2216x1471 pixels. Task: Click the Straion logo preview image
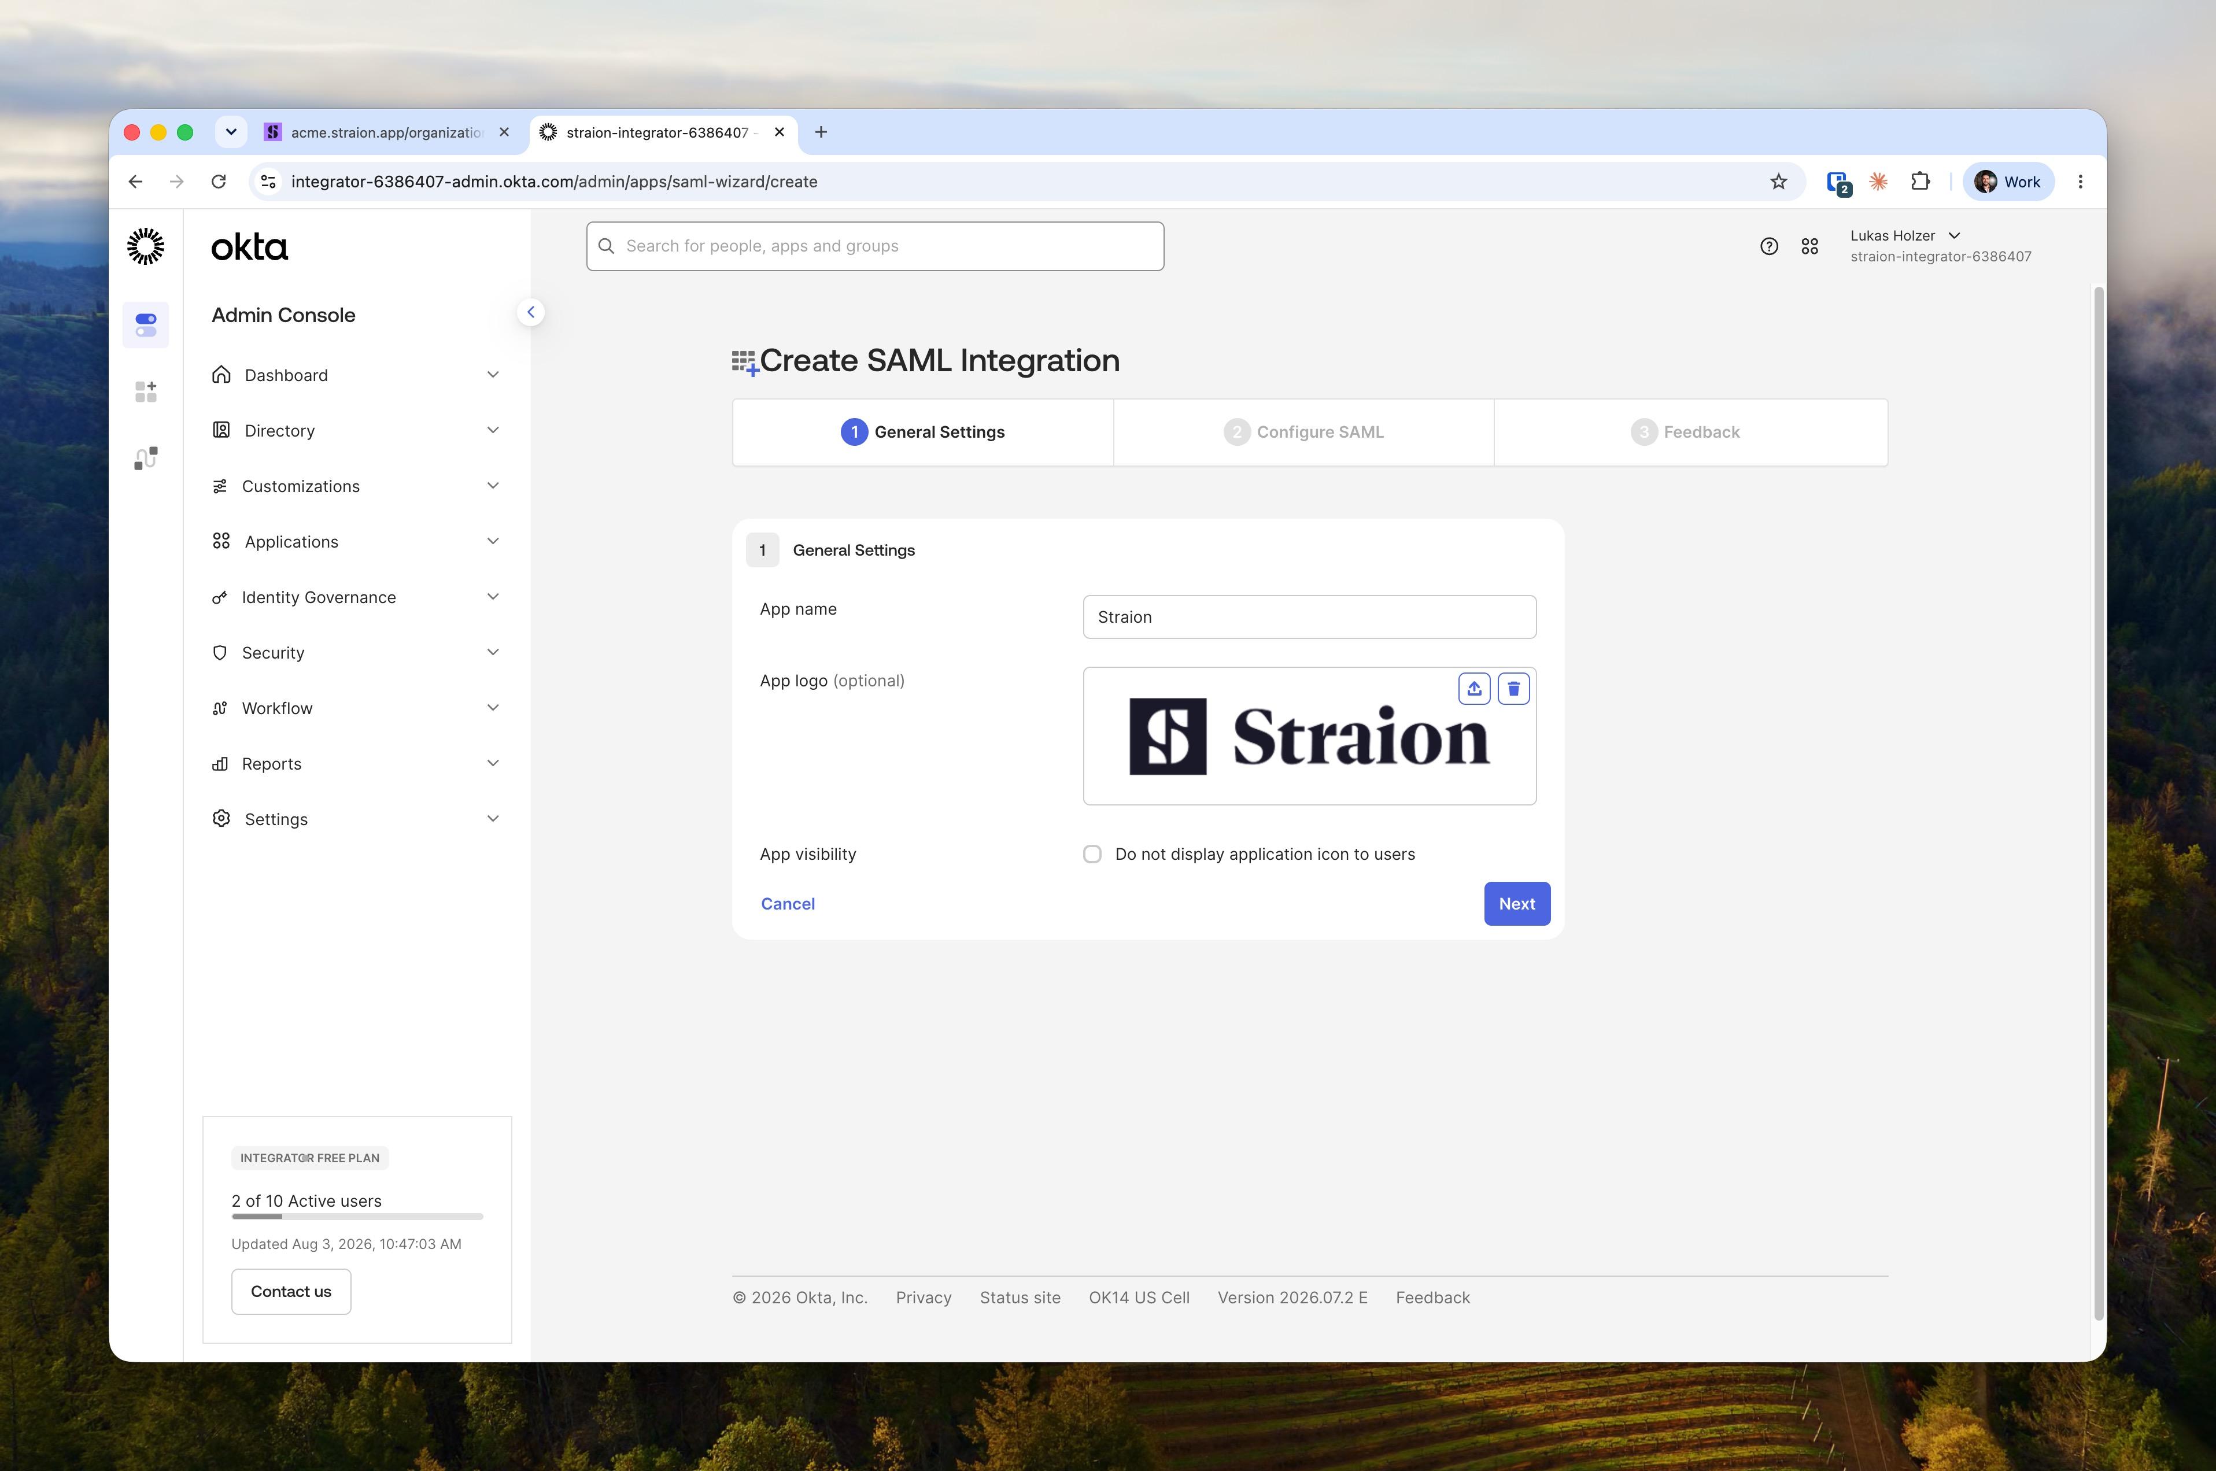point(1310,737)
